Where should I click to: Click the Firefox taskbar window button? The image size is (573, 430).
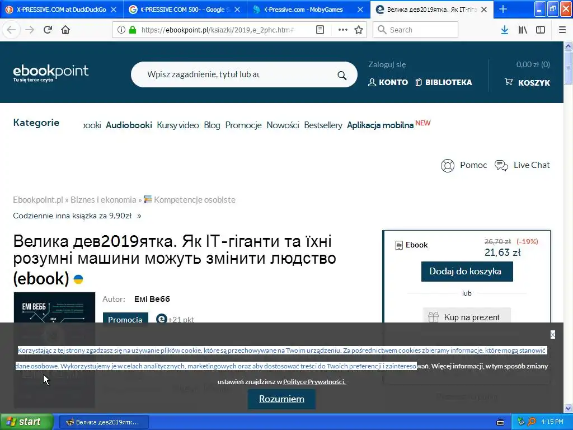tap(104, 422)
